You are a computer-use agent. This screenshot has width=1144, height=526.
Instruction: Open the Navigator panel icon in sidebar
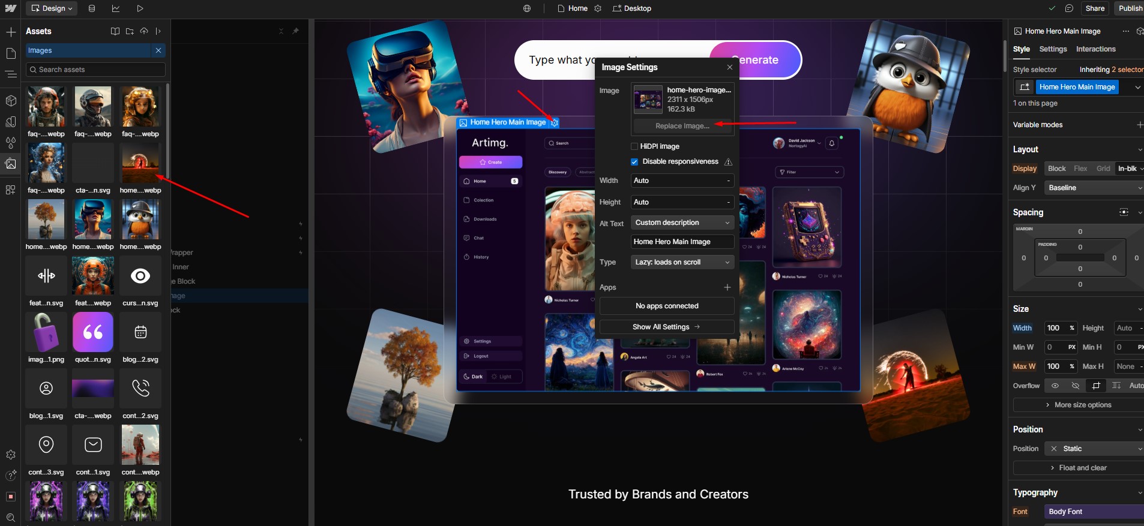tap(11, 74)
